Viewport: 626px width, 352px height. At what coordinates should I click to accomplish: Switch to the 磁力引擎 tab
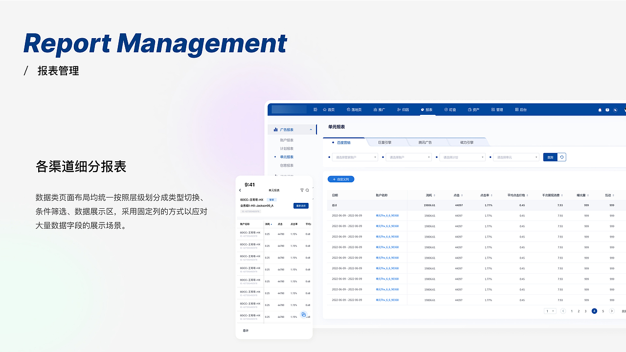tap(467, 142)
